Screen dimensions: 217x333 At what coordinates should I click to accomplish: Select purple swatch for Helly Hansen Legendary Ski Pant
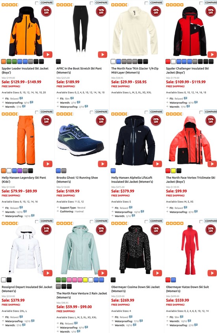tap(20, 171)
